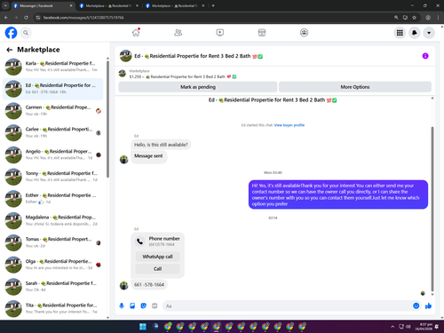Viewport: 444px width, 333px height.
Task: Click the 661 -578-1664 message text
Action: tap(149, 285)
